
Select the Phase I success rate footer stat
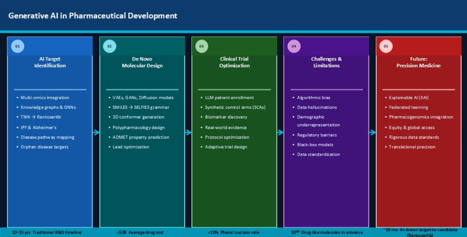[233, 232]
